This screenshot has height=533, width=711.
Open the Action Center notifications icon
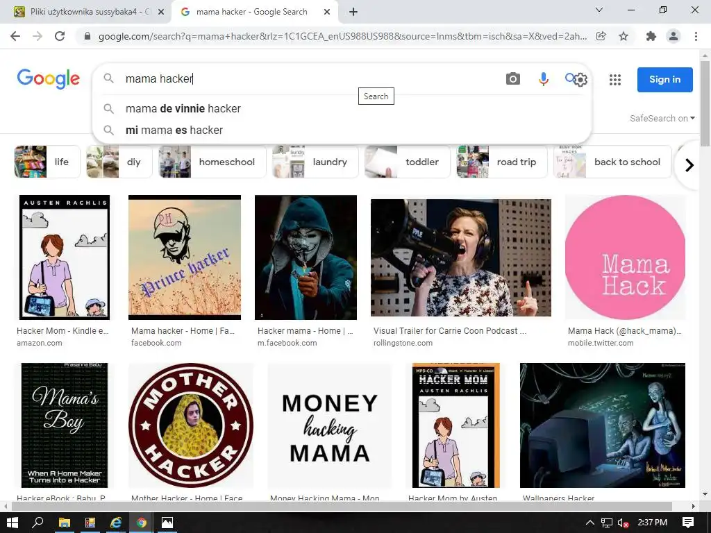(x=688, y=523)
